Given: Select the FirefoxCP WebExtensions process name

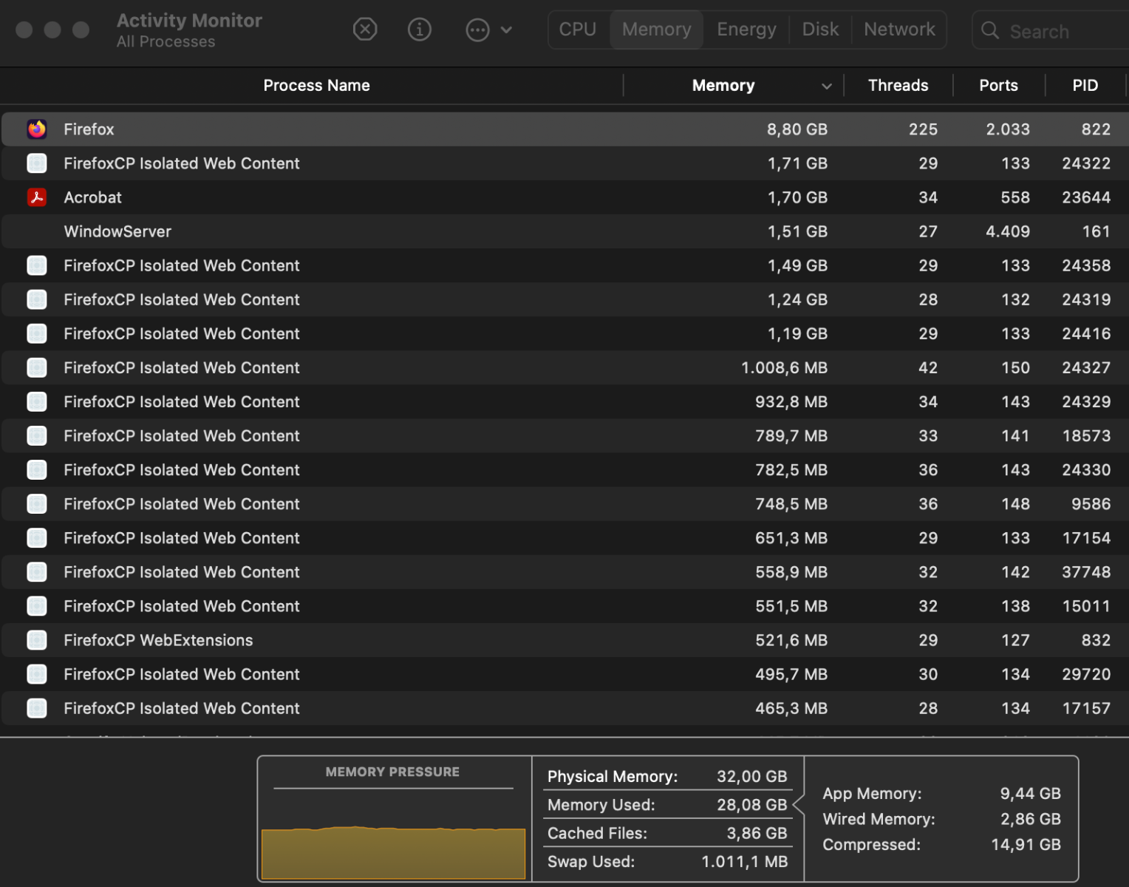Looking at the screenshot, I should coord(158,640).
